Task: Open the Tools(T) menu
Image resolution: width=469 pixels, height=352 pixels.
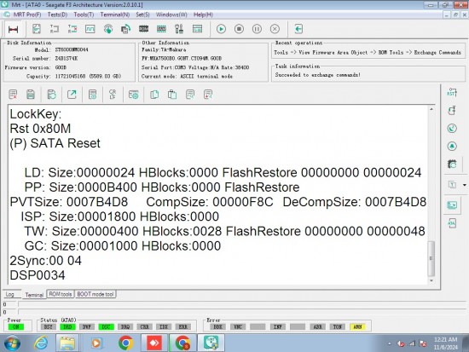Action: pos(84,14)
